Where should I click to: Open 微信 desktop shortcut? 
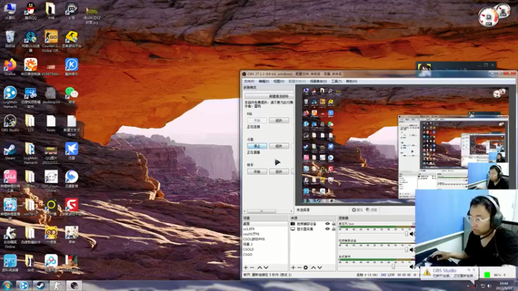(x=71, y=95)
